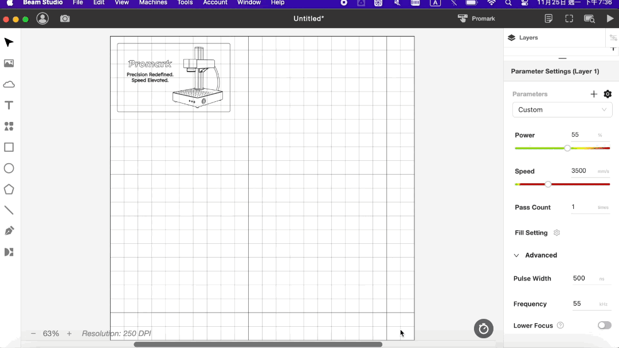Open the Window menu
This screenshot has height=348, width=619.
(x=249, y=3)
